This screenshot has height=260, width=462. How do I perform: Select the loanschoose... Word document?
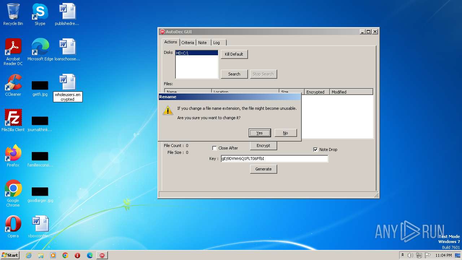point(67,49)
